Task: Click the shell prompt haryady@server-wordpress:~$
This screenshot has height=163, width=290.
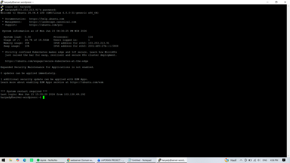Action: point(21,97)
